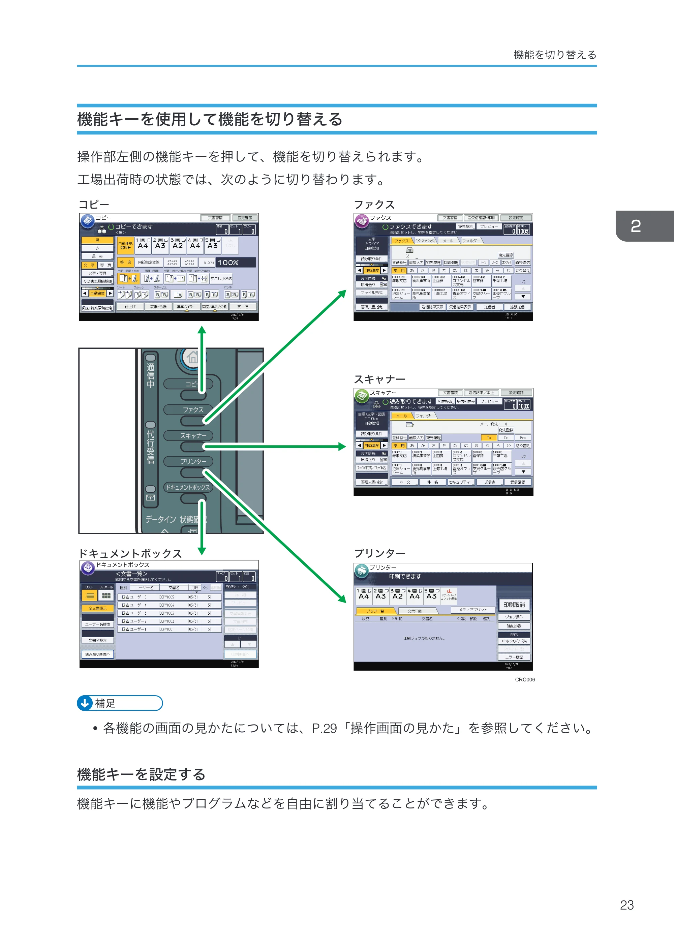The image size is (674, 952).
Task: Go to next address page in Scanner screen
Action: pos(523,472)
